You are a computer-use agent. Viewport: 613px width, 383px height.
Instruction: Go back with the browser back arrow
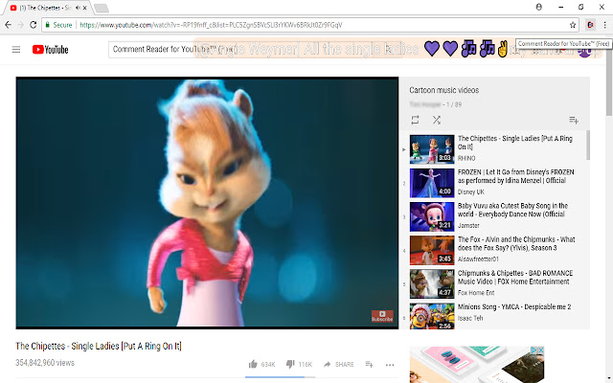click(x=9, y=25)
